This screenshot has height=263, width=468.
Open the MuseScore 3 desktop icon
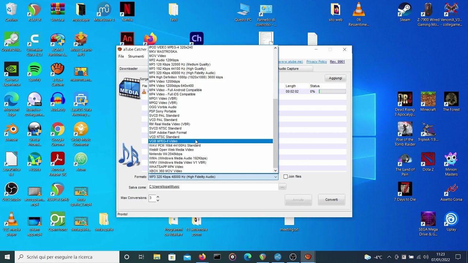(104, 12)
